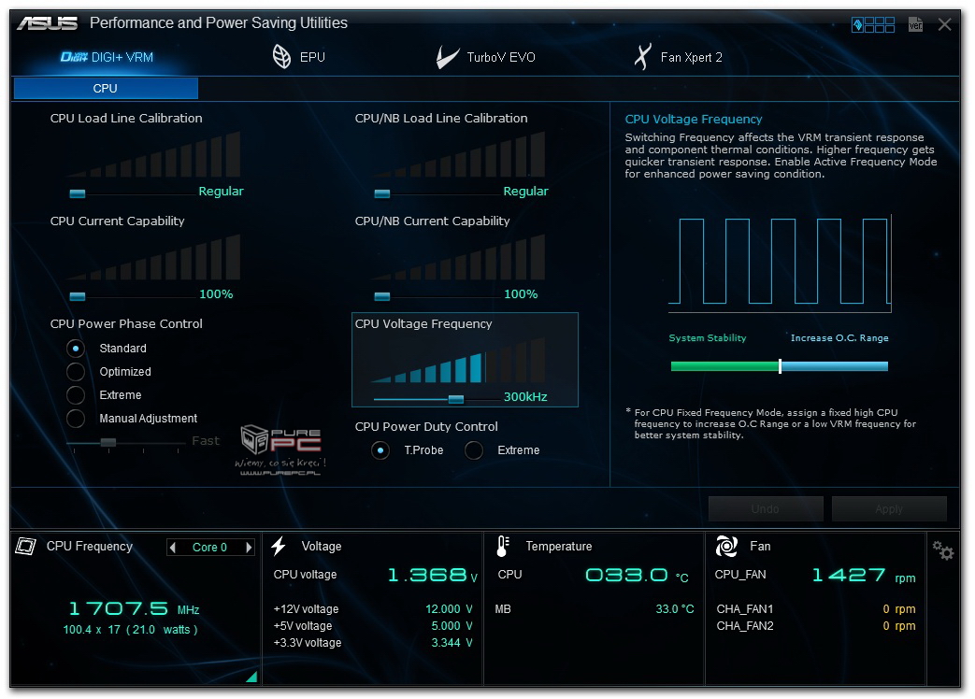Click the Undo button

[x=766, y=509]
